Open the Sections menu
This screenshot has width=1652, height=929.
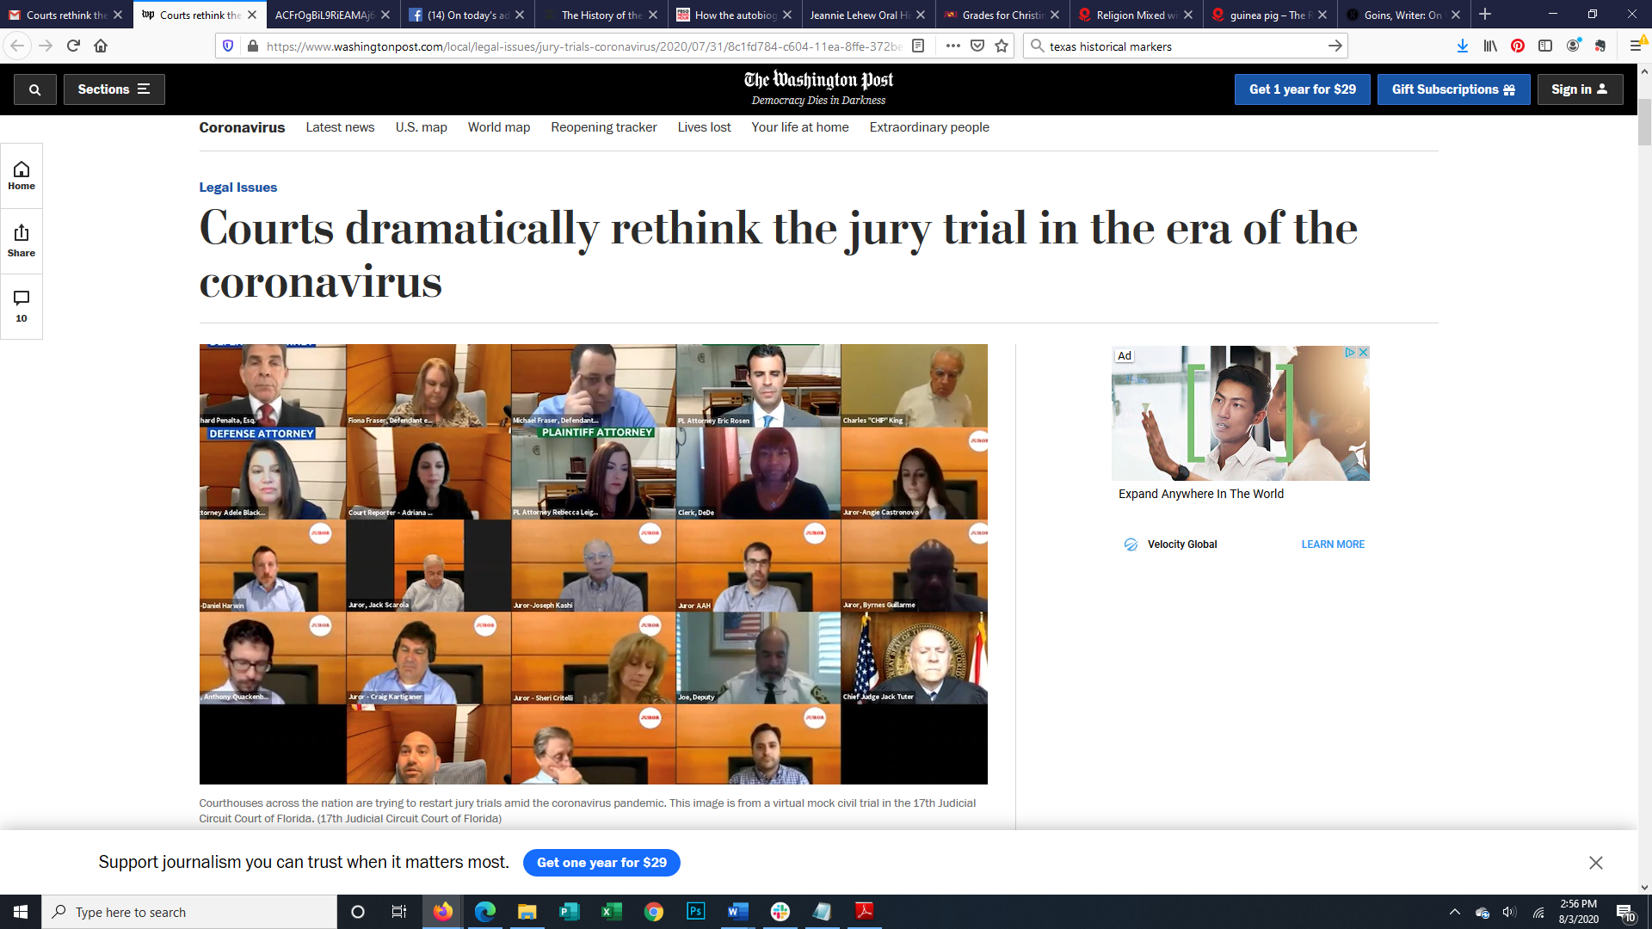(114, 89)
